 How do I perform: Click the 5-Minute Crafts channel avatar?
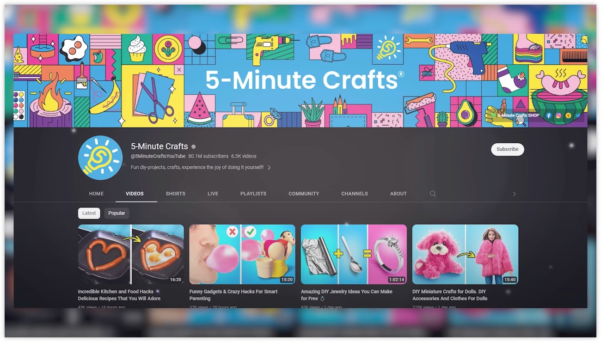[x=100, y=158]
